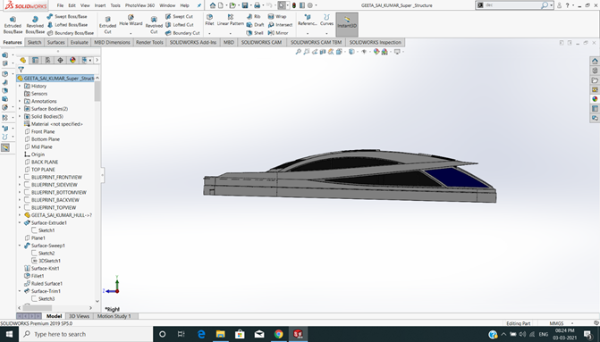Open the Hole Wizard tool
Image resolution: width=600 pixels, height=342 pixels.
tap(131, 21)
